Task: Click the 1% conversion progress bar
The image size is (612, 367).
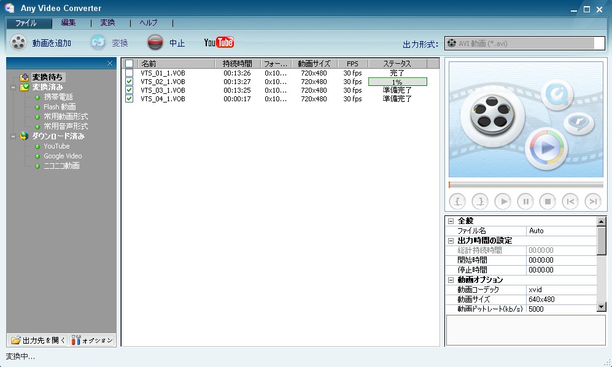Action: (x=397, y=82)
